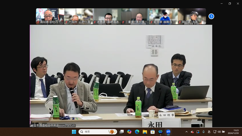Click muted mic icon on 岡山県 thumbnail

[x=180, y=22]
